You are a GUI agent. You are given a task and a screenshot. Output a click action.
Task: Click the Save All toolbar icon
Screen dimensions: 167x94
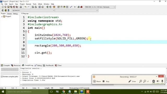[x=11, y=7]
